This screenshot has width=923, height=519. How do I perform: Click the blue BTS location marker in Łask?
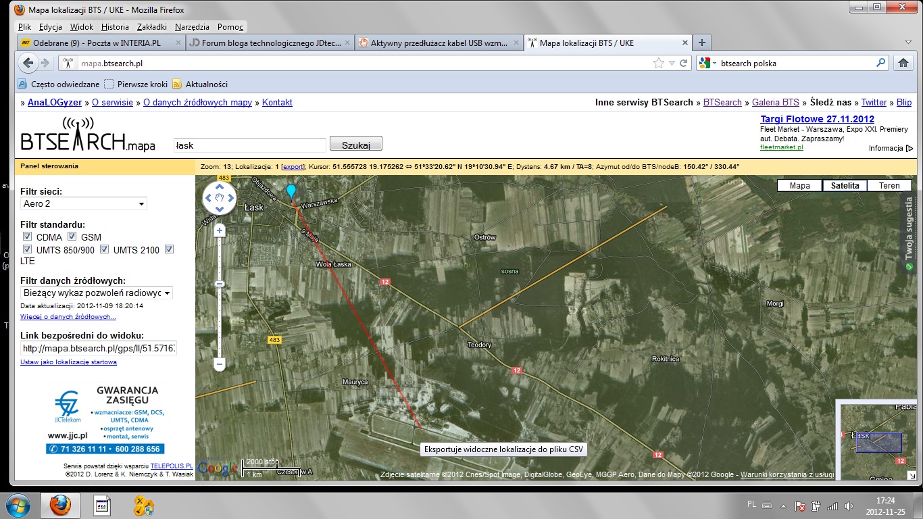(291, 192)
